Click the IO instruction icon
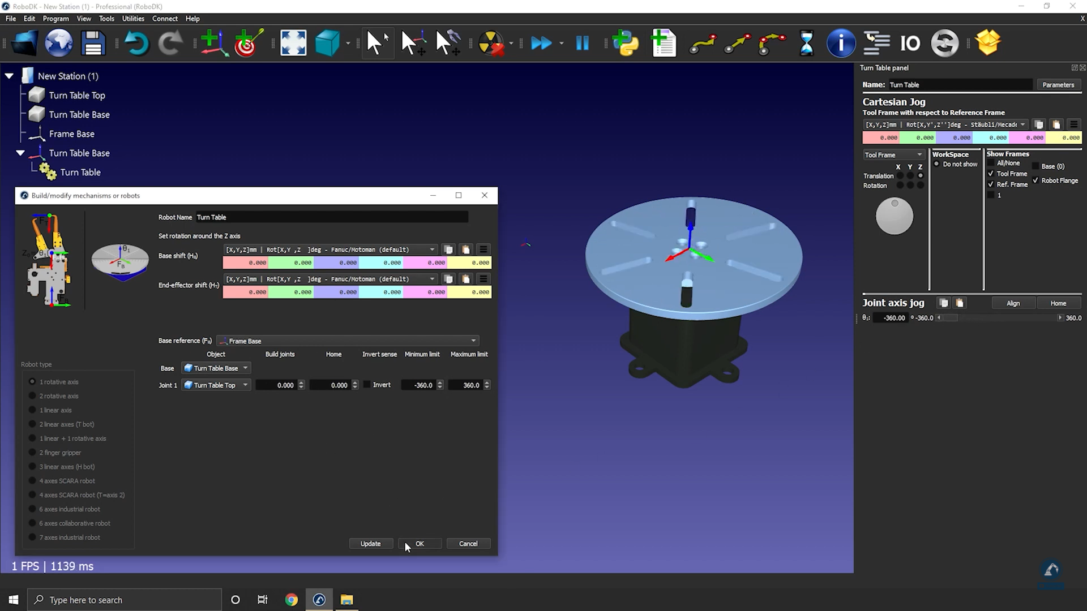This screenshot has height=611, width=1087. click(x=910, y=43)
